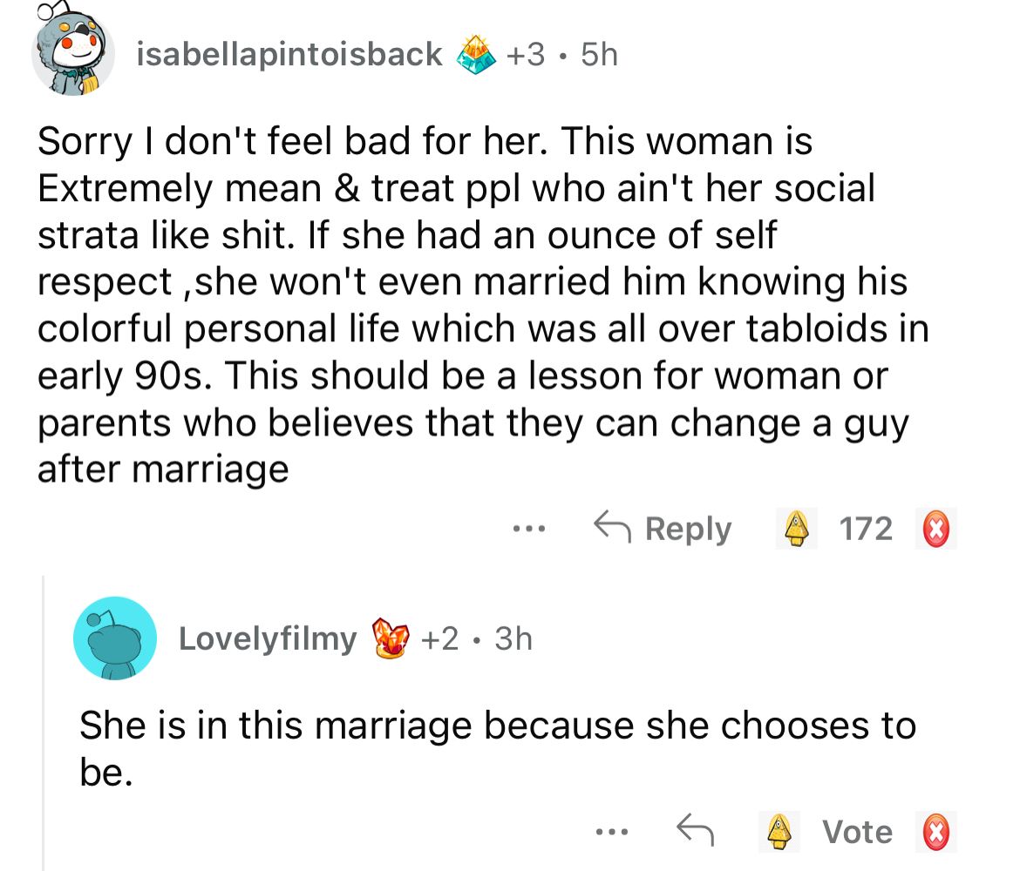Open the three-dot menu on Lovelyfilmy's reply
The image size is (1020, 871).
pyautogui.click(x=609, y=832)
